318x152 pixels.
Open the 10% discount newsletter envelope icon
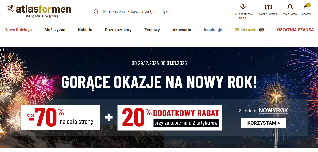pyautogui.click(x=243, y=7)
